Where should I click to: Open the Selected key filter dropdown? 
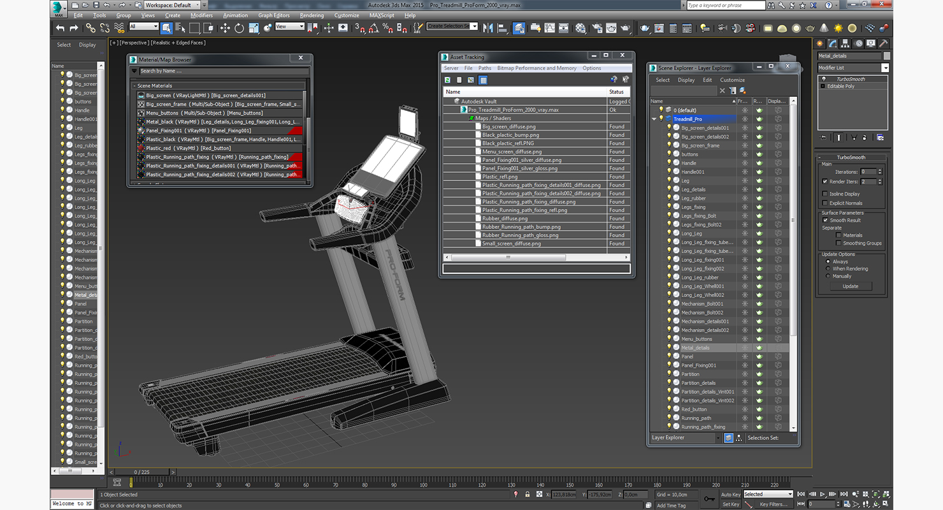click(x=768, y=494)
